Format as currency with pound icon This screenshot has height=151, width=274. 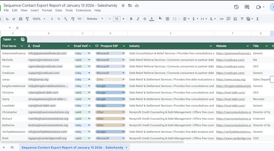(x=52, y=19)
